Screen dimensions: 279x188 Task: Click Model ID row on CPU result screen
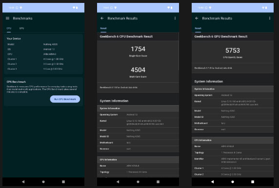tap(138, 136)
